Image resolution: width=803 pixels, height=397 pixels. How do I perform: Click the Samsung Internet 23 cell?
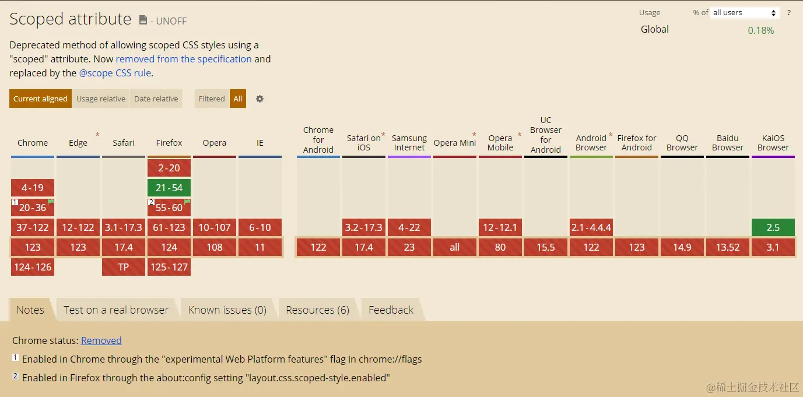tap(409, 247)
